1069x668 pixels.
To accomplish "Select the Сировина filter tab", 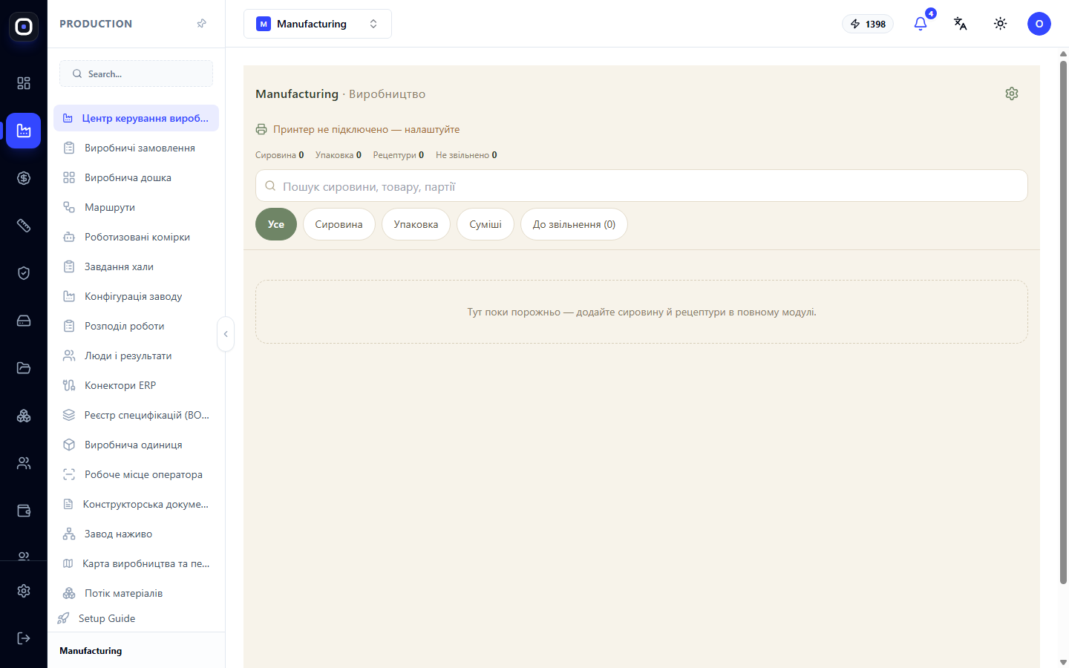I will [x=339, y=224].
